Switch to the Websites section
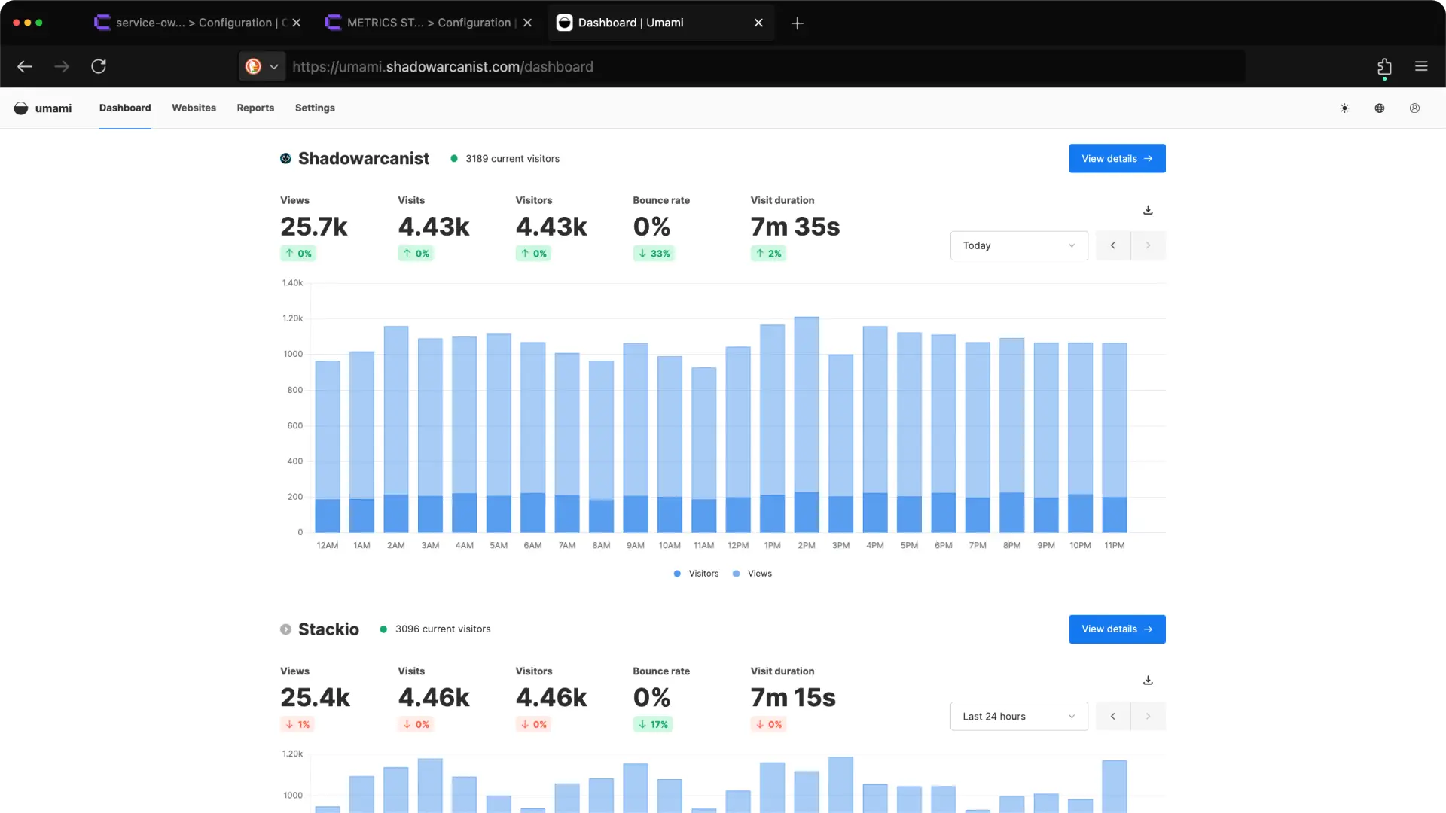This screenshot has width=1446, height=813. 194,108
